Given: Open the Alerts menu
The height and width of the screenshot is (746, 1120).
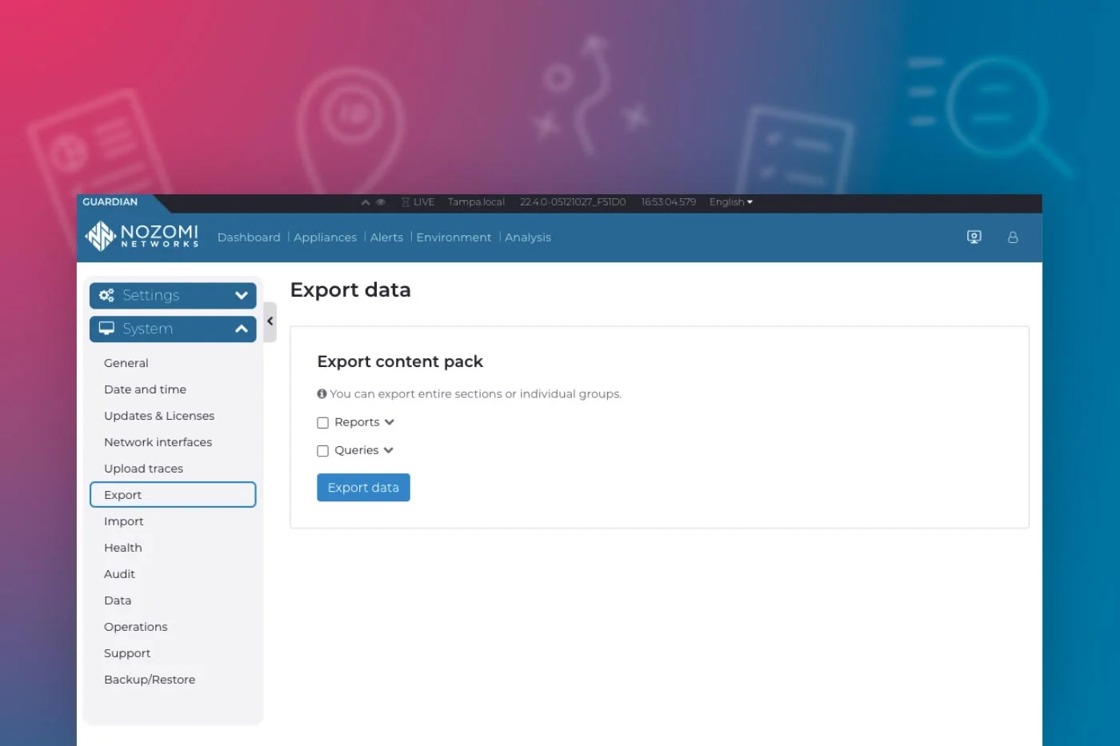Looking at the screenshot, I should click(x=386, y=237).
